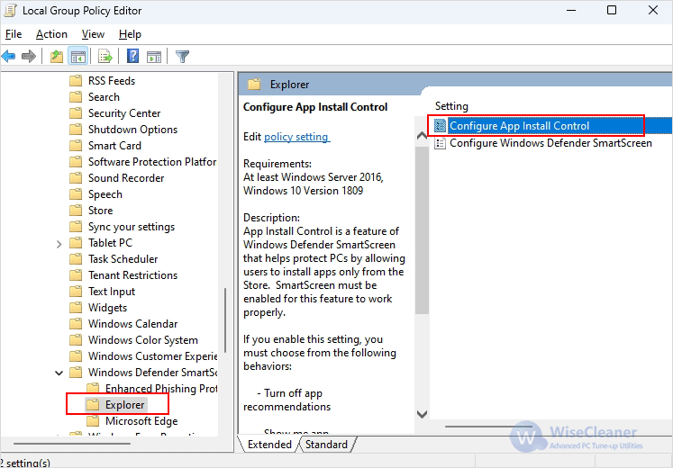Switch to the Standard tab
Screen dimensions: 673x468
click(x=326, y=445)
